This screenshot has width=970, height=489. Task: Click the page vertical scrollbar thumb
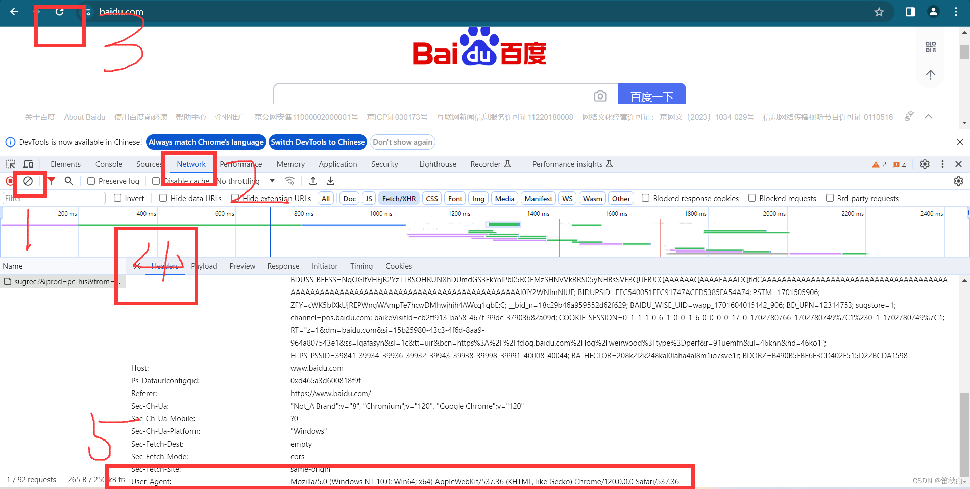(x=964, y=52)
